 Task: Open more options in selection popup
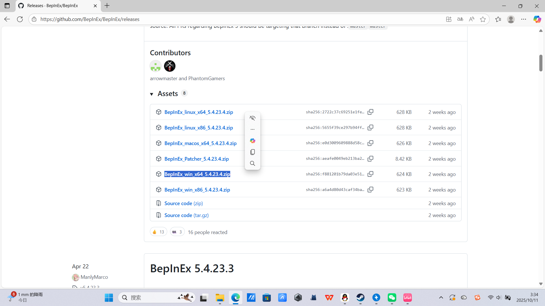252,129
